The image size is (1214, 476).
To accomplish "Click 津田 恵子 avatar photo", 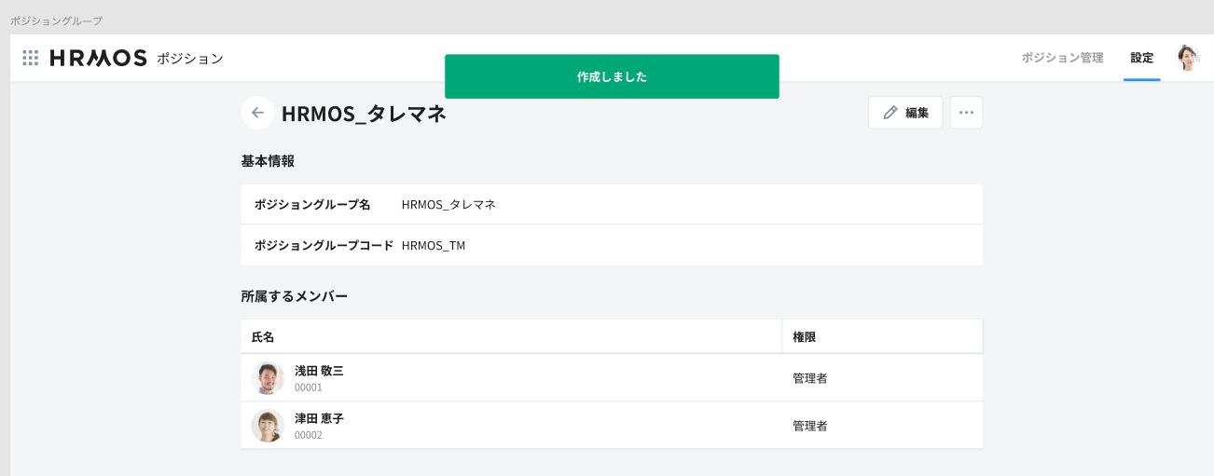I will tap(268, 426).
